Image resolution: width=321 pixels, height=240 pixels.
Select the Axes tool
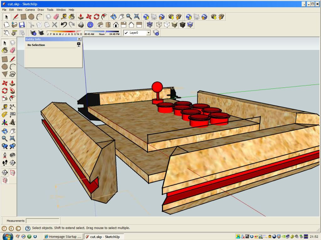[5, 122]
